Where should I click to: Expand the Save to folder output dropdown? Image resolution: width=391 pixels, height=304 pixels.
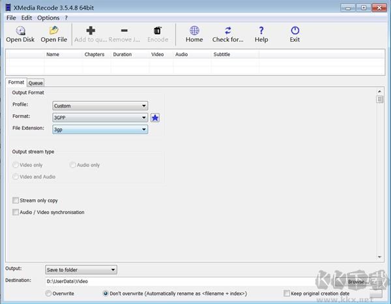pos(81,269)
